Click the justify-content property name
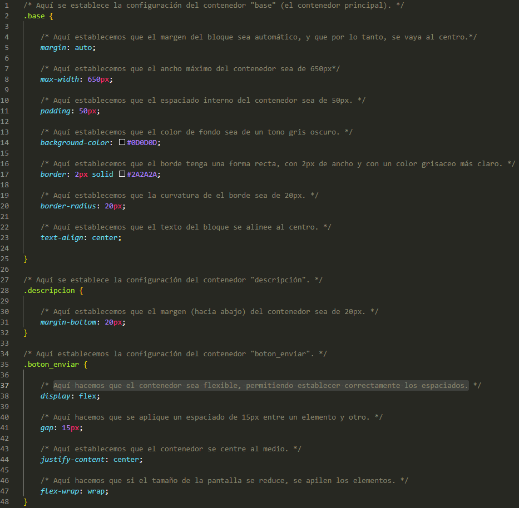The image size is (519, 508). coord(72,460)
